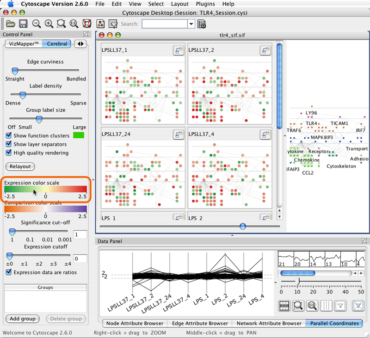Click into the Search input field
Viewport: 370px width, 338px height.
165,24
